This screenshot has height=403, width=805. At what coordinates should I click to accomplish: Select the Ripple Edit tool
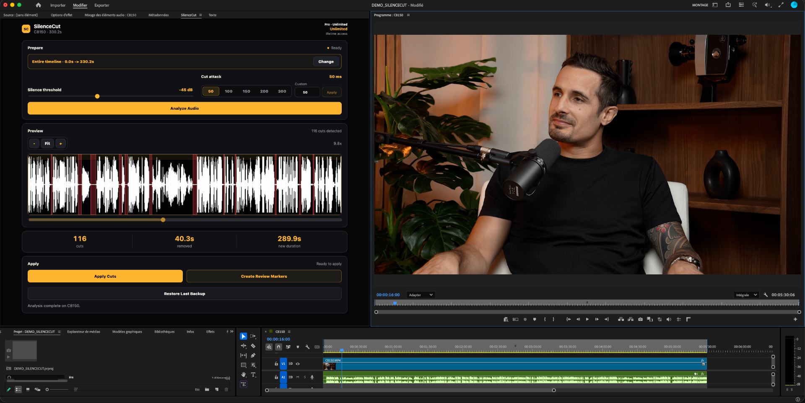(x=244, y=346)
